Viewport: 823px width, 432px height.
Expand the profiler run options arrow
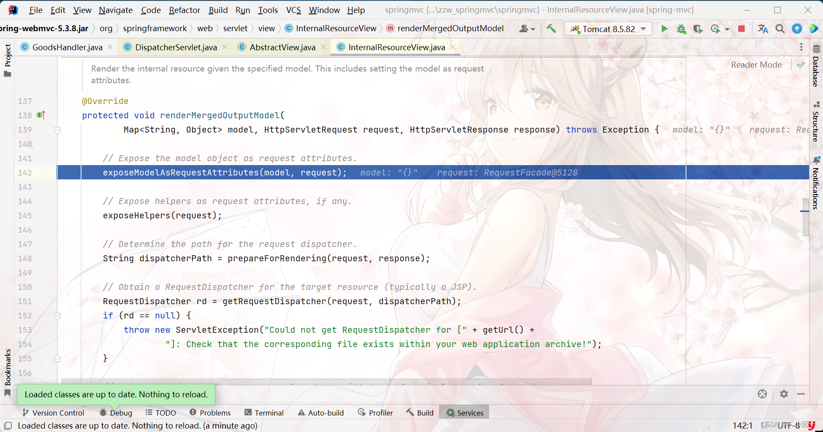[x=727, y=29]
